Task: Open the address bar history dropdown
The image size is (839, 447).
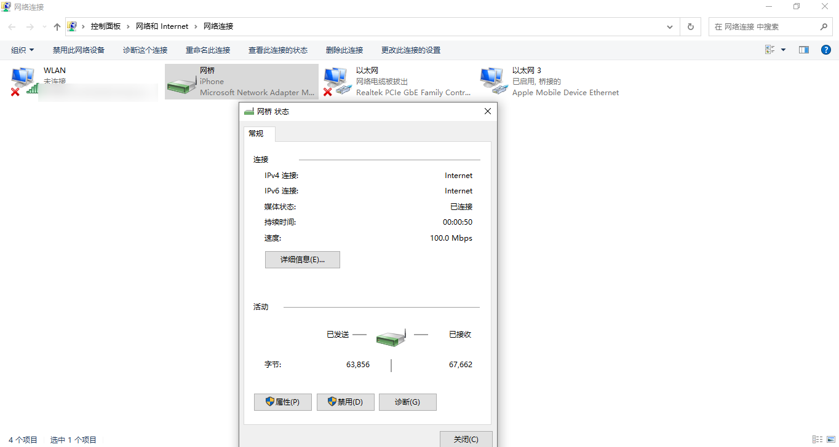Action: 670,27
